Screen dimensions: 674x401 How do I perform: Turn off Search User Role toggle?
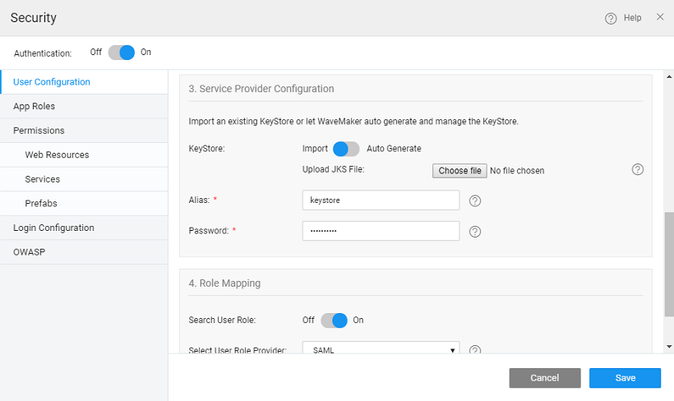coord(334,320)
